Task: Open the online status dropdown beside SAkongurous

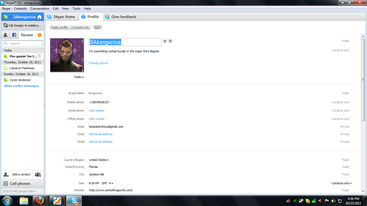Action: (x=7, y=17)
